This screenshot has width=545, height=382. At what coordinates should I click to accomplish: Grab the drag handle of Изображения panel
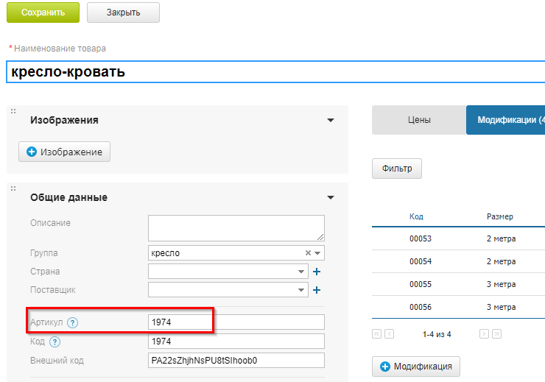tap(13, 111)
